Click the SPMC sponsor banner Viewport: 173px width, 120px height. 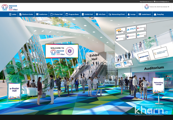(x=118, y=65)
